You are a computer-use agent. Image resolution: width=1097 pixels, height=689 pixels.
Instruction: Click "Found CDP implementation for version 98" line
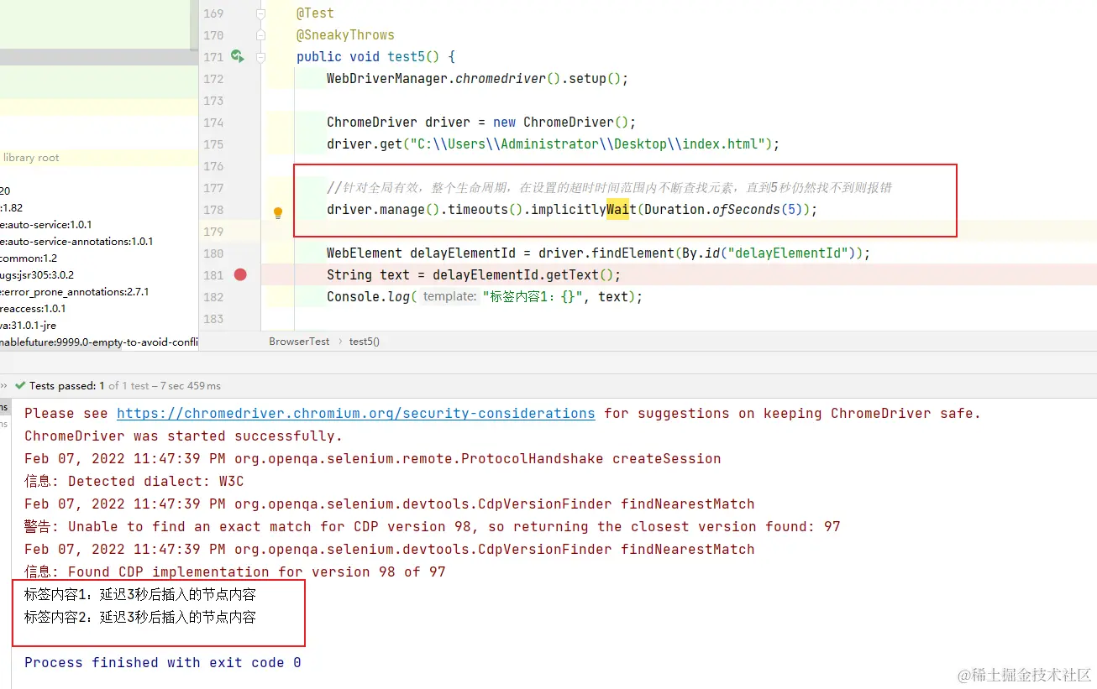point(235,572)
